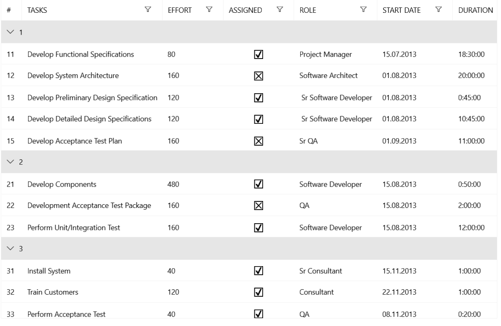This screenshot has height=326, width=501.
Task: Sort the grid by the TASKS header
Action: coord(37,10)
